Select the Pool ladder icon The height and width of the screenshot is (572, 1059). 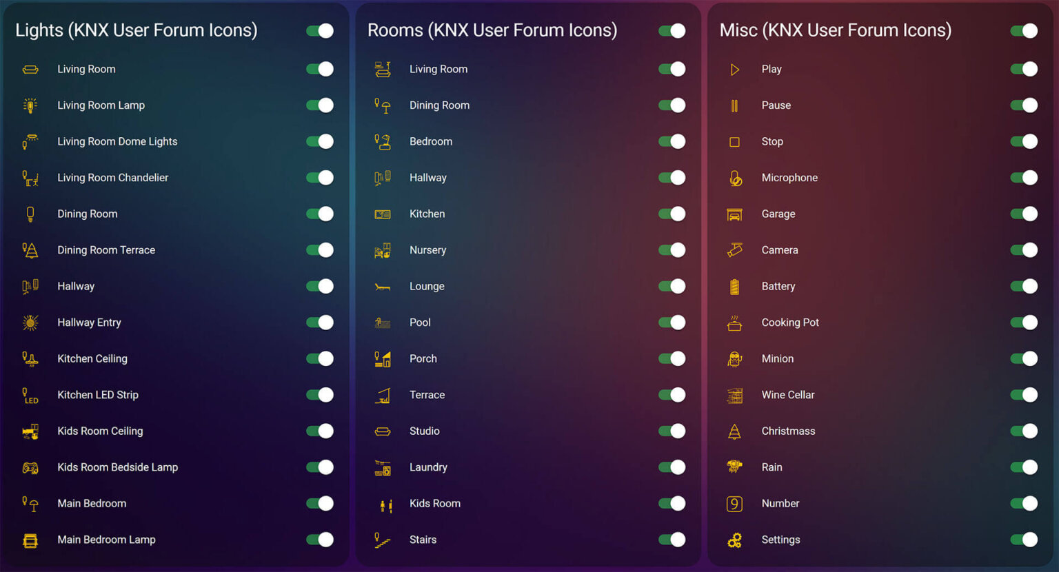pos(382,322)
